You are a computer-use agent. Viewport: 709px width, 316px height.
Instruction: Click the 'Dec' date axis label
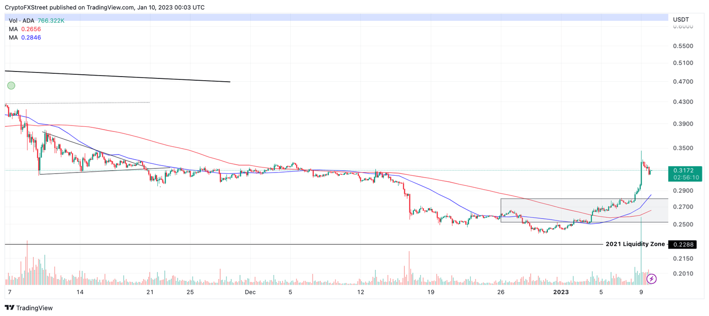(x=250, y=292)
